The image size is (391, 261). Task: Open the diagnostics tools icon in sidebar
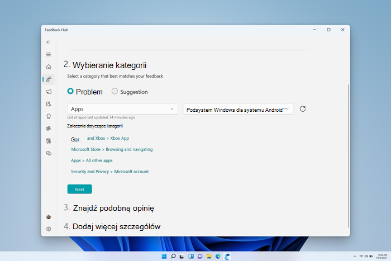click(49, 141)
